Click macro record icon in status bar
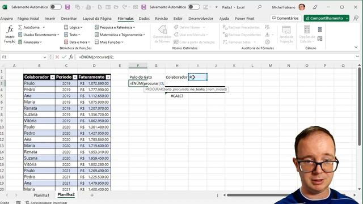The height and width of the screenshot is (204, 363). [18, 203]
